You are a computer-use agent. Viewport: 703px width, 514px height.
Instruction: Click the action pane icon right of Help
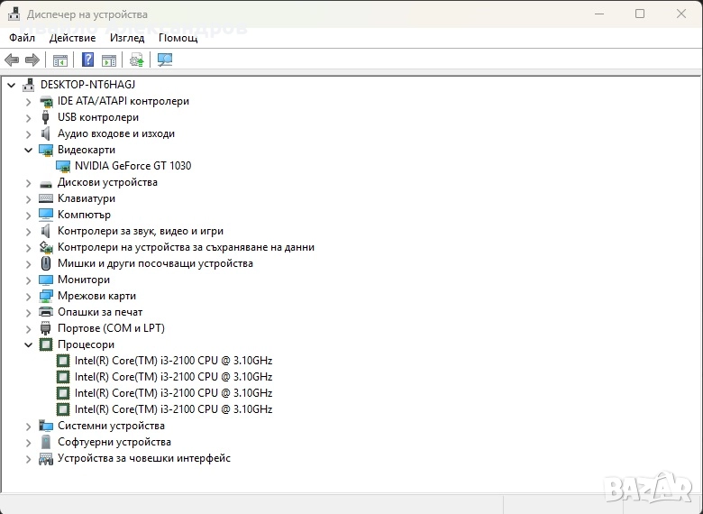point(109,60)
